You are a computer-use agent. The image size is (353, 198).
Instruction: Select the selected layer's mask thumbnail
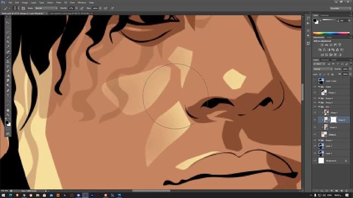coord(333,120)
